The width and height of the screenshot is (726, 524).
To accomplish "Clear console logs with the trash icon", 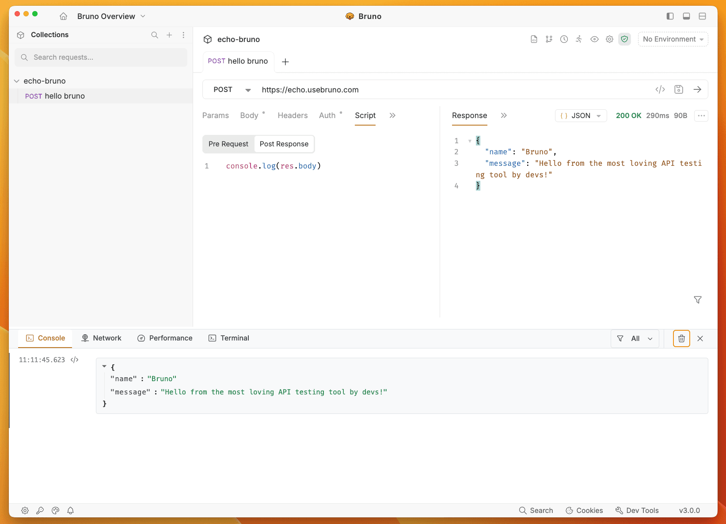I will point(681,338).
